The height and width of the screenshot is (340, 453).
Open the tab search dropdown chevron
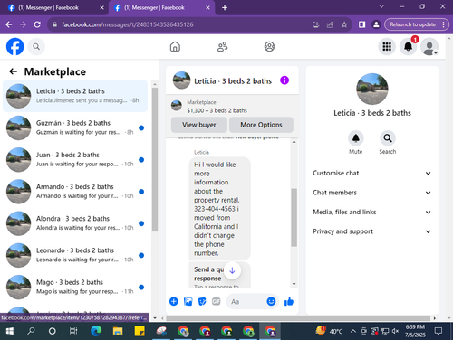click(x=381, y=6)
